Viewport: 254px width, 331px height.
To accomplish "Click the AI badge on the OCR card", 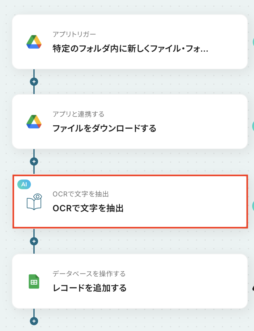I will point(24,184).
